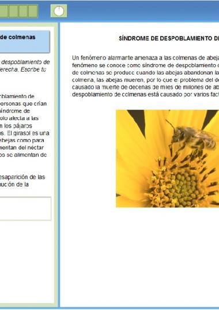Click the line starting 'Un fenómeno alarmante amenaza'
Image resolution: width=219 pixels, height=310 pixels.
[x=145, y=58]
